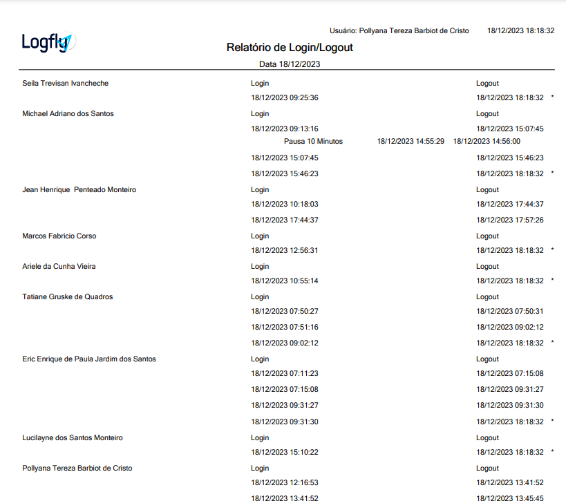
Task: Select the name 'Michael Adriano dos Santos'
Action: click(68, 114)
